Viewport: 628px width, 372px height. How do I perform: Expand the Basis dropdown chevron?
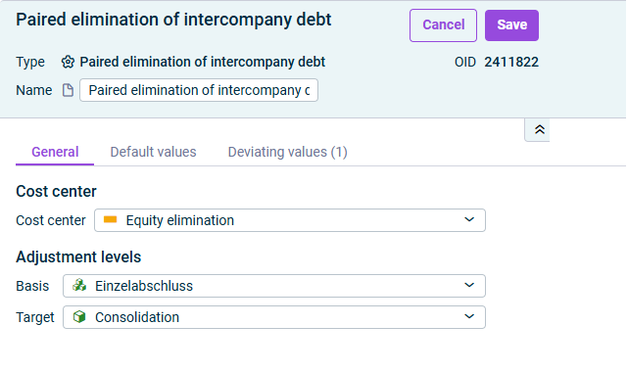tap(469, 285)
